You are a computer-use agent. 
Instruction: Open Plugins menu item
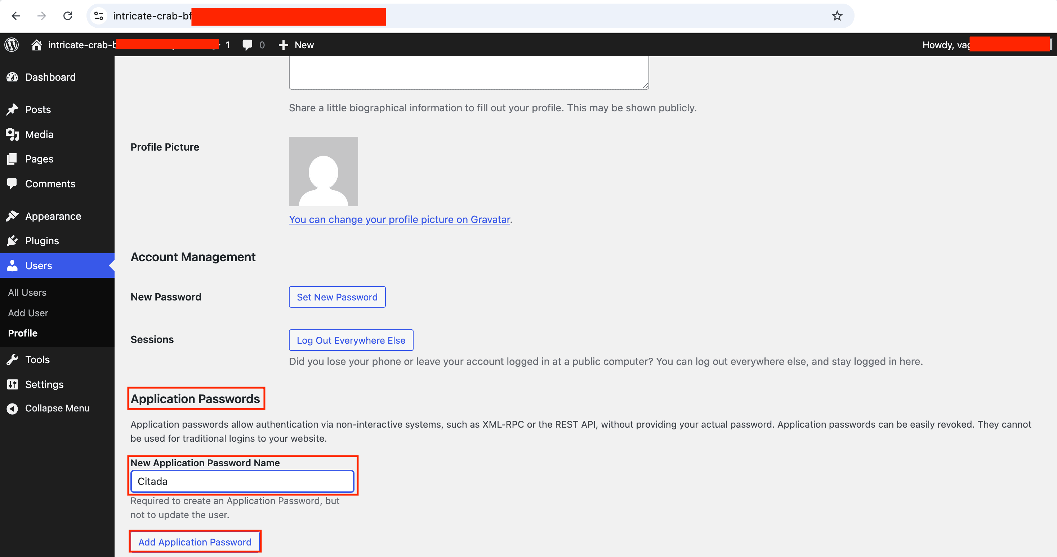[57, 241]
